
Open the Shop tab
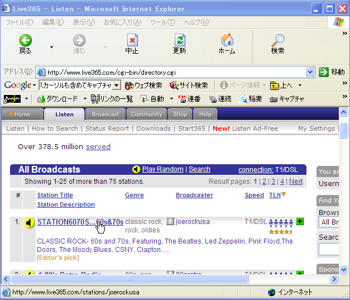click(180, 114)
